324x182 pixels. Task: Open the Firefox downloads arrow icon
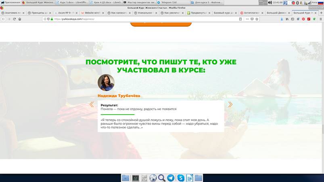[x=282, y=19]
